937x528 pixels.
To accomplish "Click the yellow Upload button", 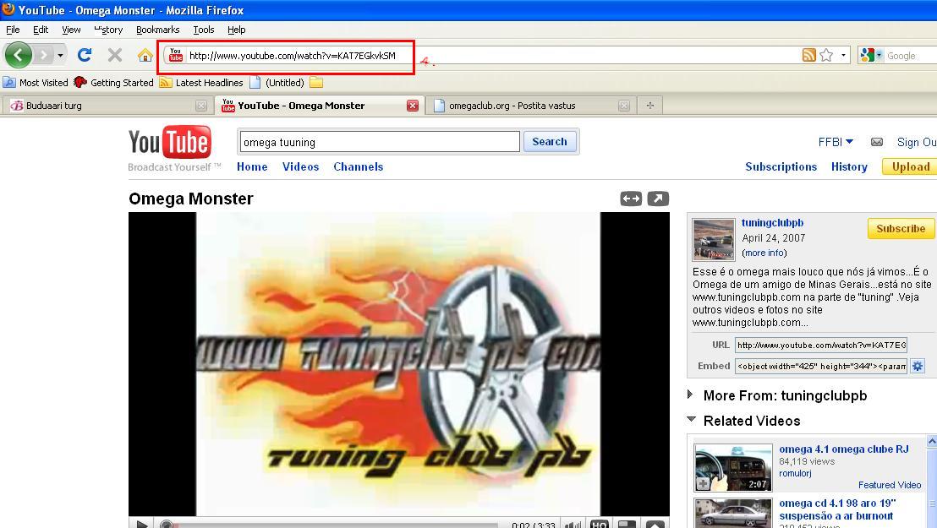I will pyautogui.click(x=910, y=167).
